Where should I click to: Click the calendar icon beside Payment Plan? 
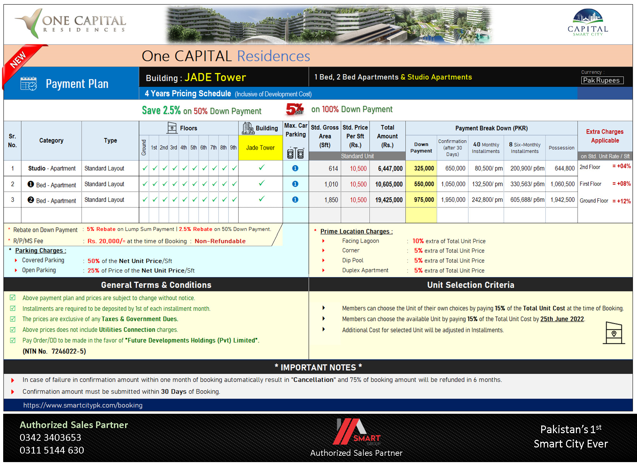[x=28, y=84]
